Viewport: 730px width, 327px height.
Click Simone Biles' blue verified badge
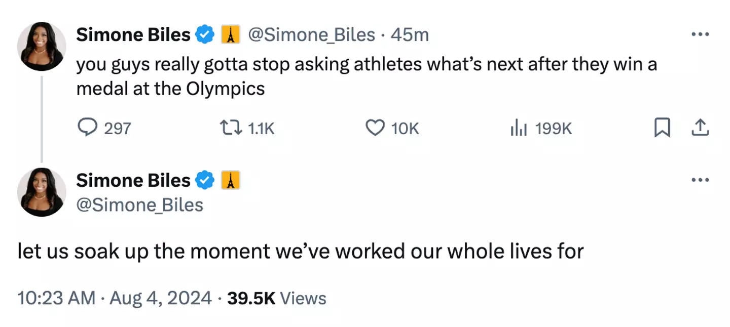[204, 34]
